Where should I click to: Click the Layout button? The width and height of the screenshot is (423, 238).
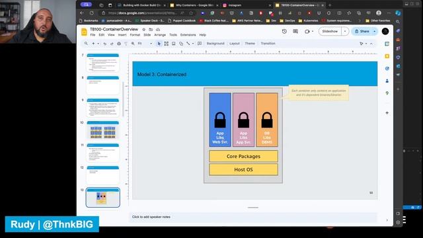tap(235, 44)
